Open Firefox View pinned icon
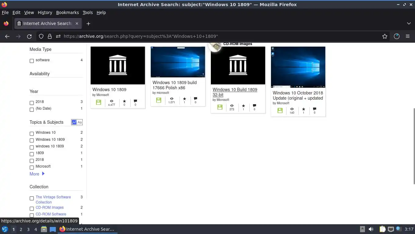415x234 pixels. pos(6,23)
